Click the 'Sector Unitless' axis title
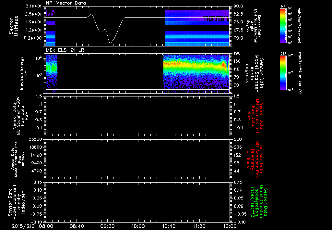 pos(14,26)
